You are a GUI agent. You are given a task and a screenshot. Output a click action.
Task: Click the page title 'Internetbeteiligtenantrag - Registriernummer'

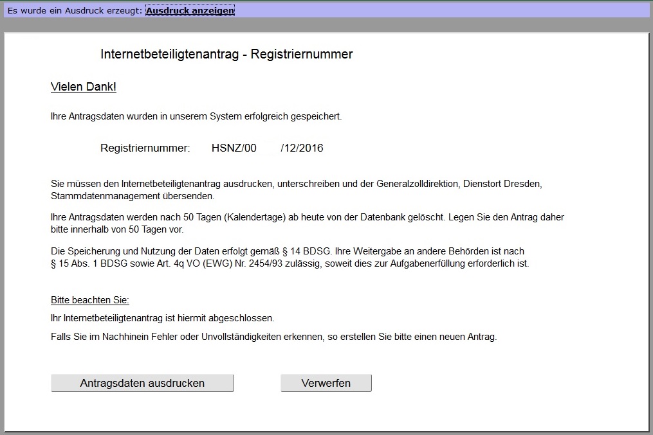(x=226, y=54)
